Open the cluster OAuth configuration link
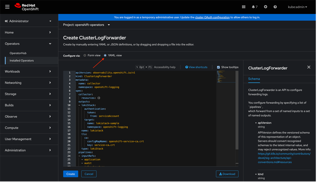This screenshot has height=182, width=317. click(212, 17)
